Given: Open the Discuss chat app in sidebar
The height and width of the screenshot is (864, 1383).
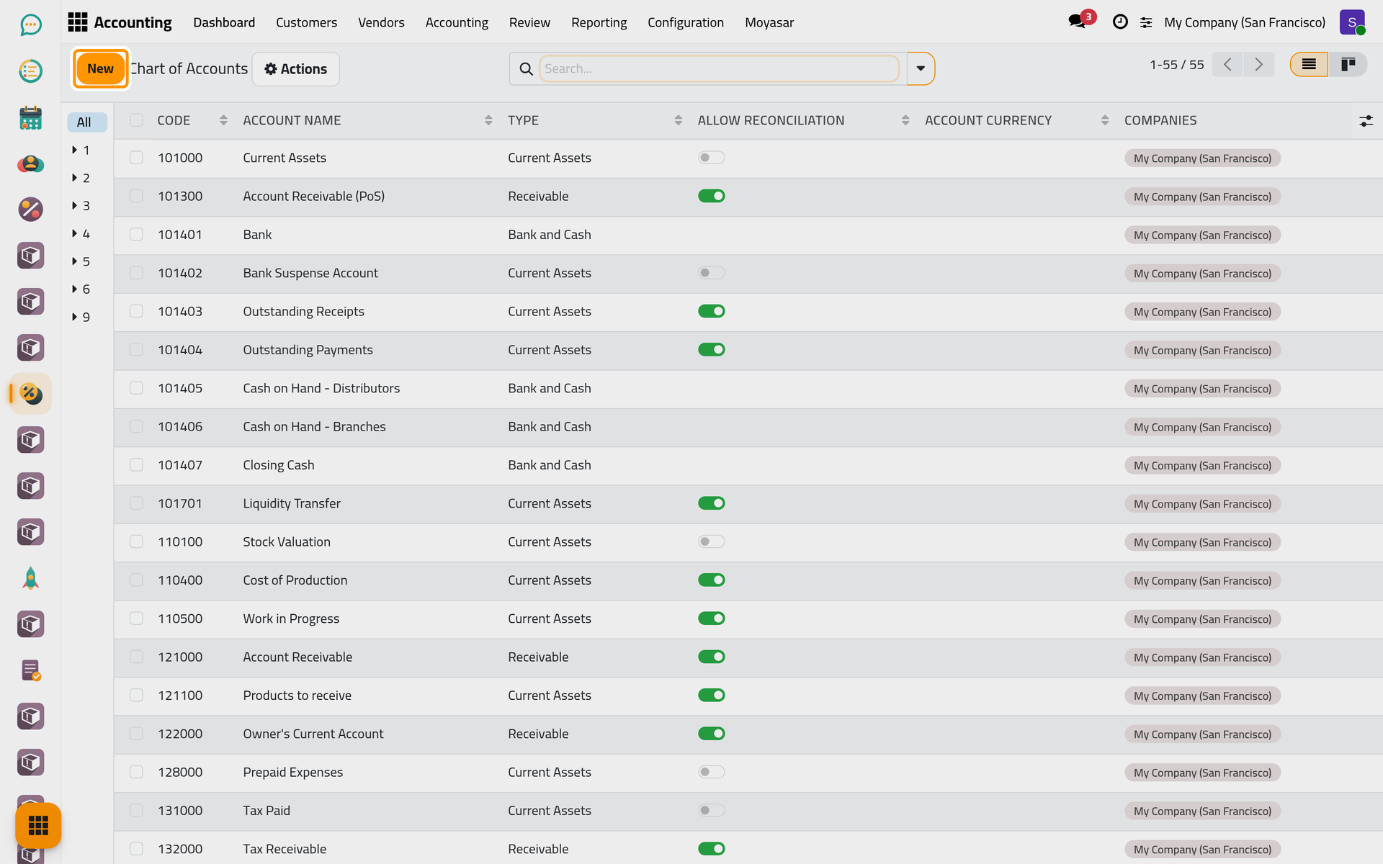Looking at the screenshot, I should (x=30, y=25).
